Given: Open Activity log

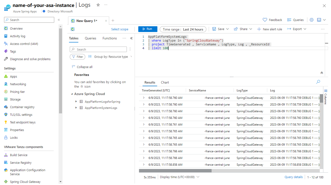Looking at the screenshot, I should coord(17,36).
